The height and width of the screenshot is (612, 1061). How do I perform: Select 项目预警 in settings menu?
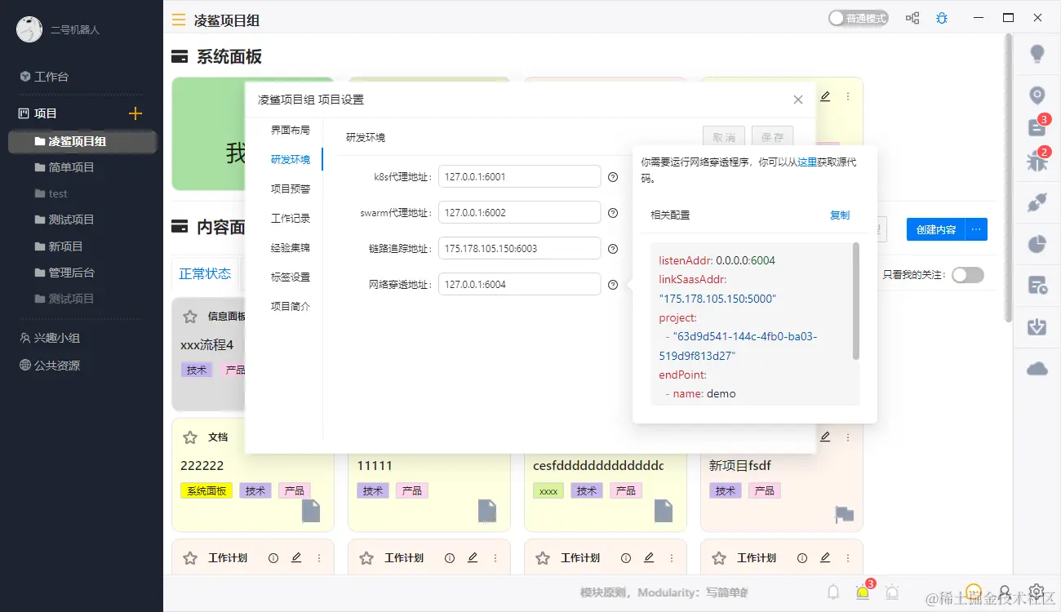(291, 188)
